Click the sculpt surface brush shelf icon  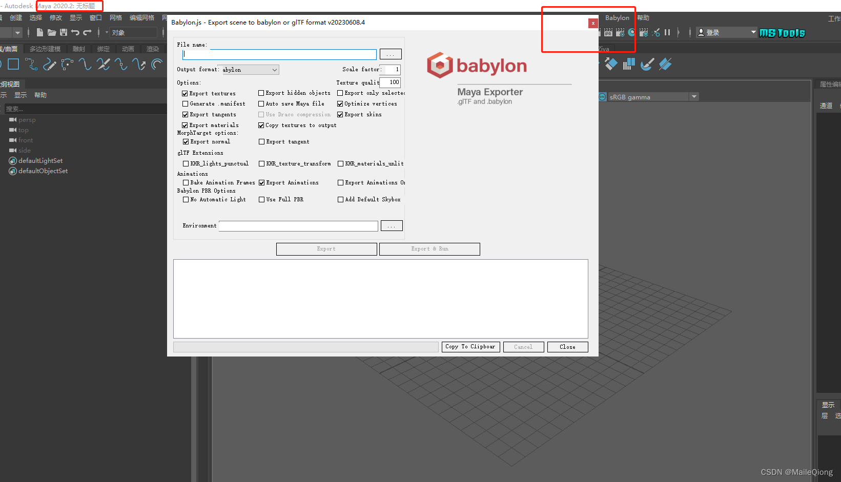647,64
